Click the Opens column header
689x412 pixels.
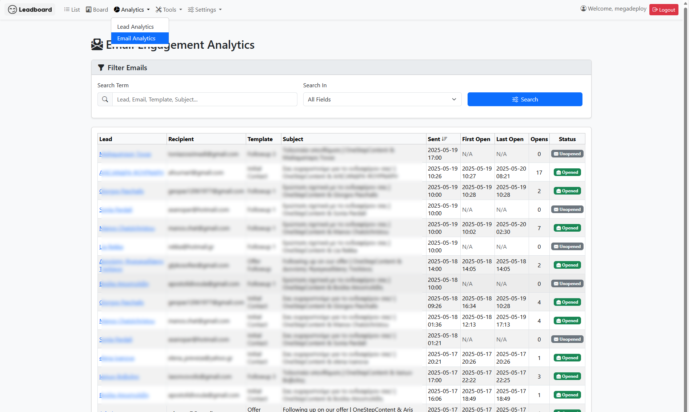[x=539, y=139]
